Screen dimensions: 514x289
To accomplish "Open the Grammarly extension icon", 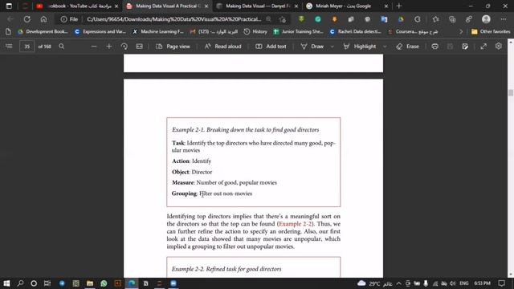I will [318, 19].
